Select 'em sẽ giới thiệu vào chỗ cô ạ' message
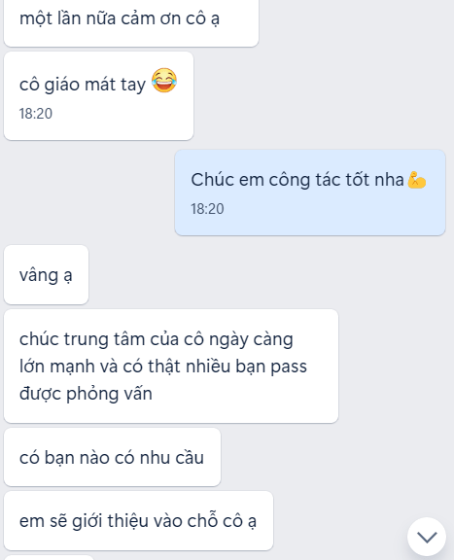The width and height of the screenshot is (454, 560). (138, 521)
